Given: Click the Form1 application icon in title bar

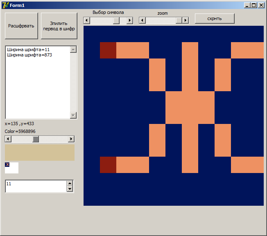Looking at the screenshot, I should point(5,5).
